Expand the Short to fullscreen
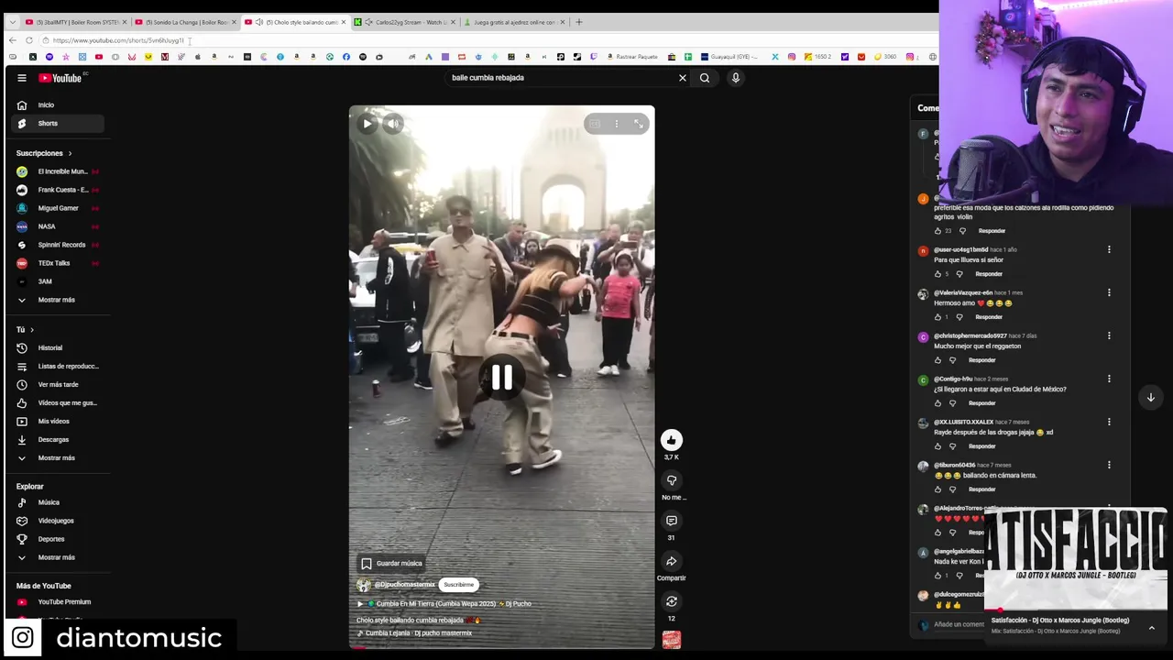The width and height of the screenshot is (1173, 660). (x=639, y=124)
